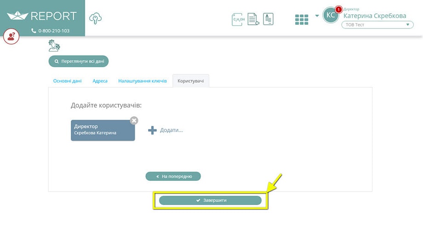The image size is (423, 230).
Task: Open the document with pen report icon
Action: pos(253,19)
